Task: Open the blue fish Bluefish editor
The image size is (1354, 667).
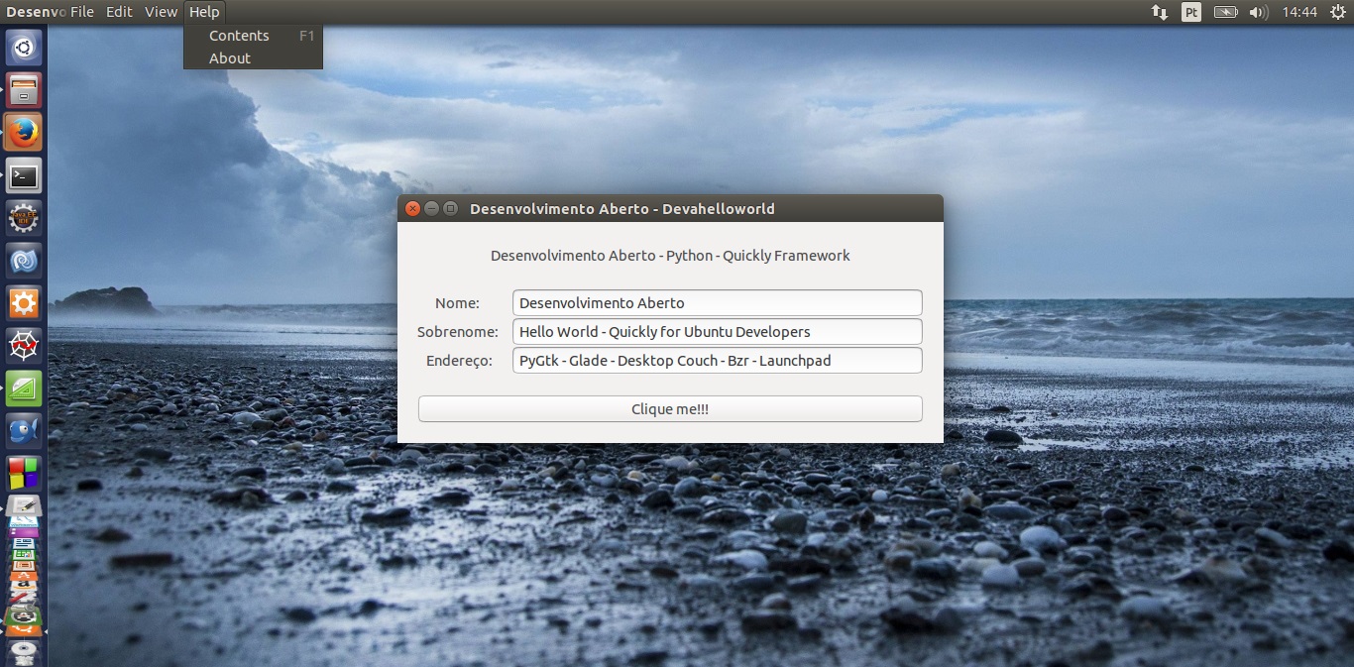Action: (x=24, y=431)
